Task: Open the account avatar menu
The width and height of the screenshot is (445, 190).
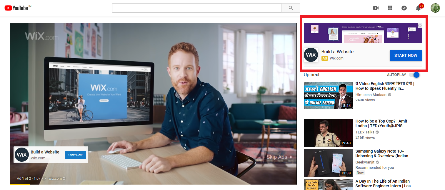Action: tap(435, 8)
